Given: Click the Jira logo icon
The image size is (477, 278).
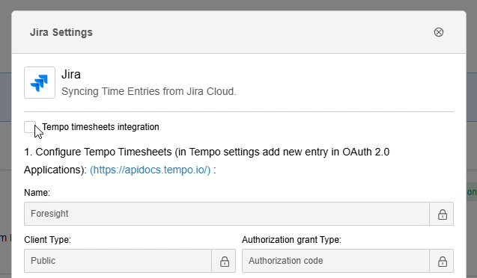Looking at the screenshot, I should 40,82.
